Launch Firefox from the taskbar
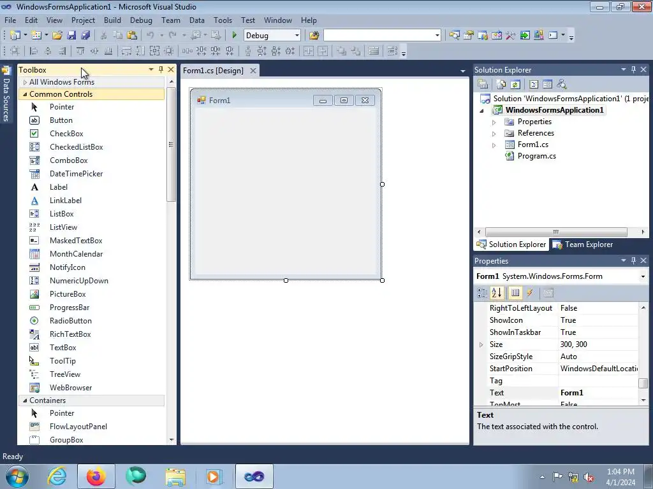This screenshot has height=489, width=653. click(x=96, y=476)
